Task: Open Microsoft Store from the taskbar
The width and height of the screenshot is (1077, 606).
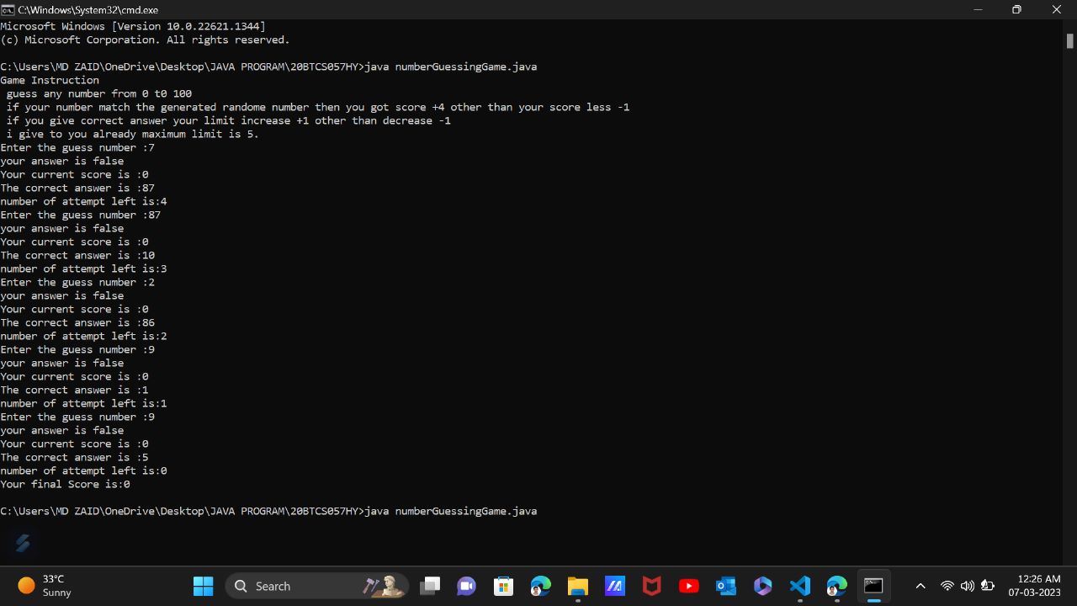Action: [x=503, y=586]
